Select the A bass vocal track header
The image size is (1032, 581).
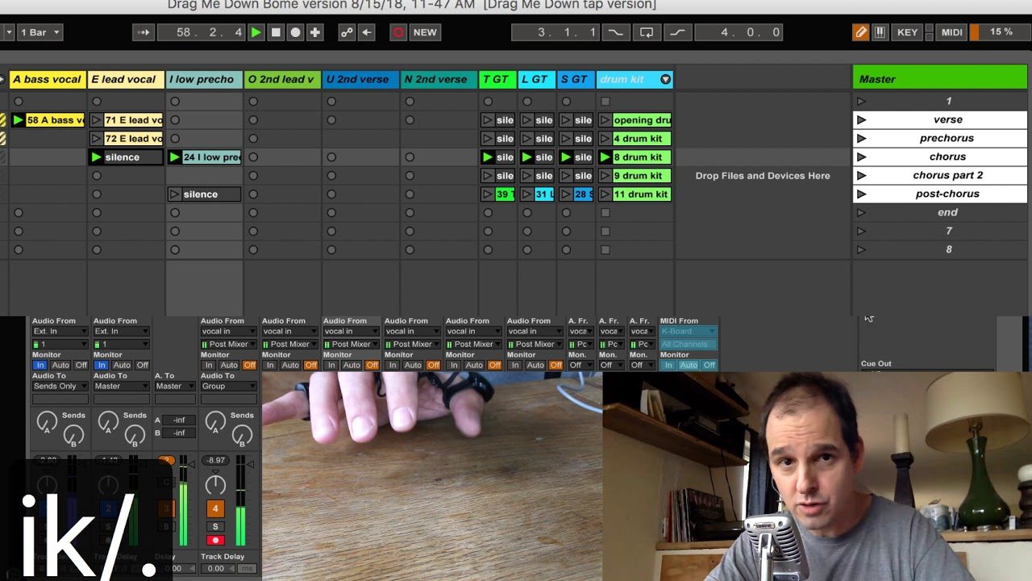click(x=47, y=79)
